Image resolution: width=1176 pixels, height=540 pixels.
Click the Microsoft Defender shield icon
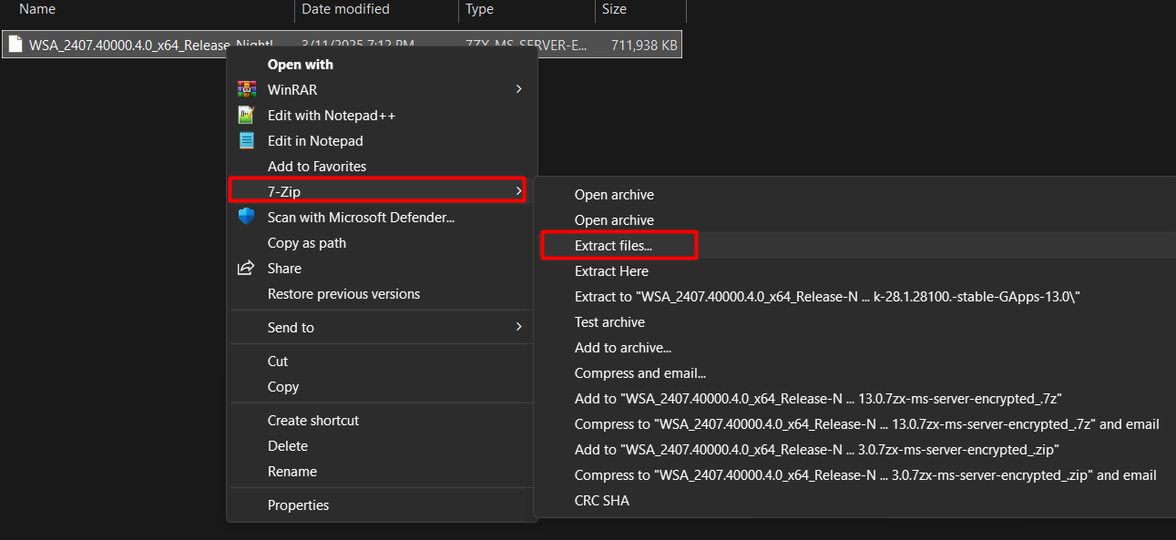point(246,217)
